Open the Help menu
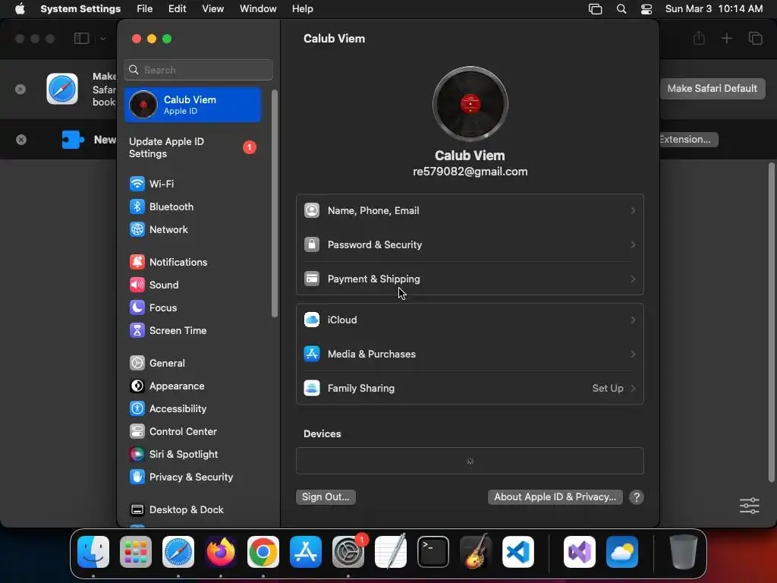The image size is (777, 583). click(302, 9)
